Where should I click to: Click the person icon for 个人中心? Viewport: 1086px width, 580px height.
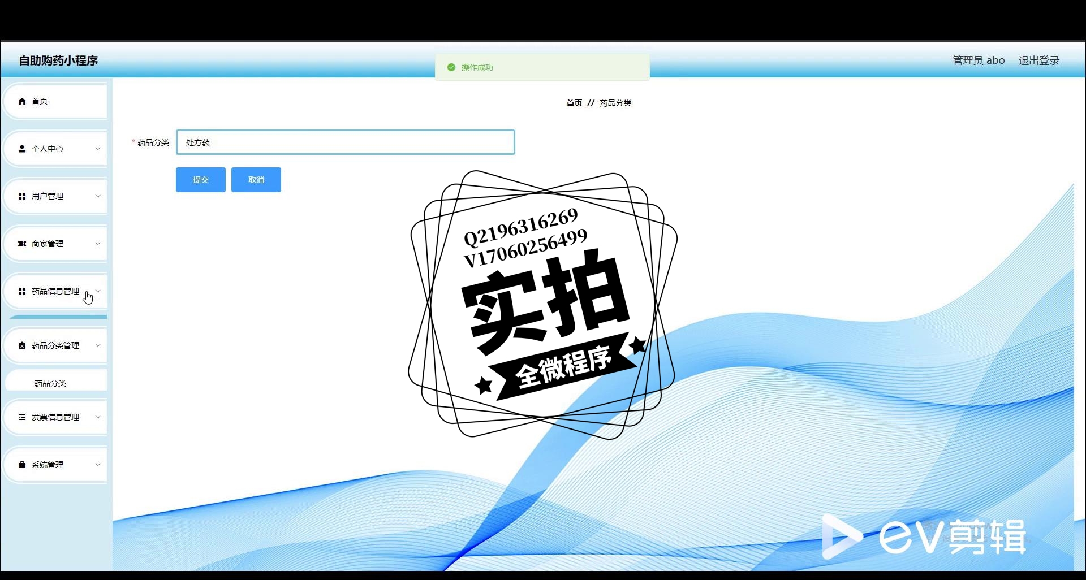(22, 149)
